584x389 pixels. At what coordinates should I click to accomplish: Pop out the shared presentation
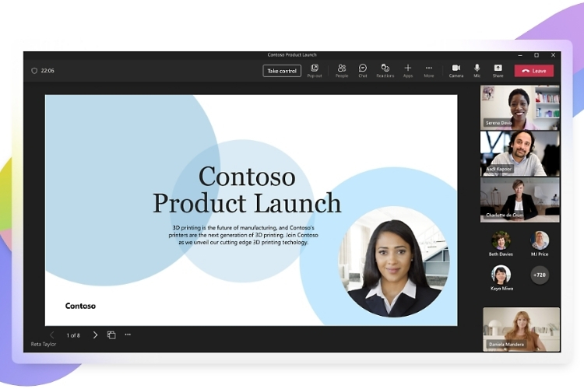[x=315, y=70]
